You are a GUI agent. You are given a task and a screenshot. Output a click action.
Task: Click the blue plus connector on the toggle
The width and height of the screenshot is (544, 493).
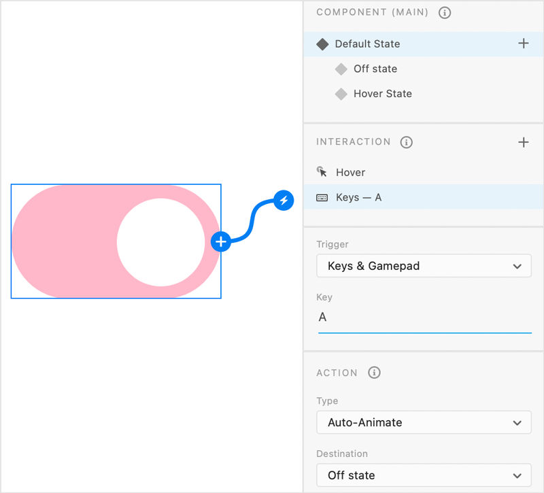coord(221,241)
